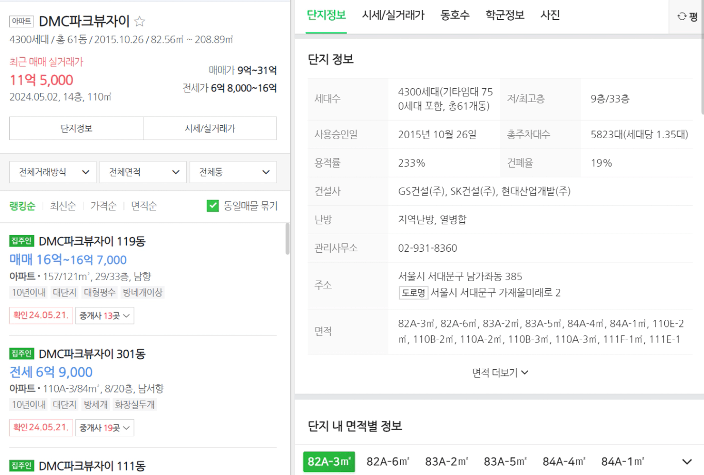Expand 면적 더보기
Image resolution: width=704 pixels, height=475 pixels.
(x=500, y=372)
